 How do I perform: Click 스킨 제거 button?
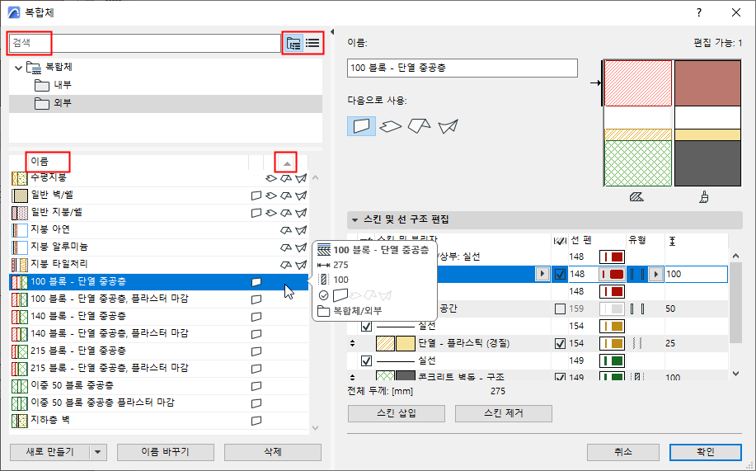504,413
